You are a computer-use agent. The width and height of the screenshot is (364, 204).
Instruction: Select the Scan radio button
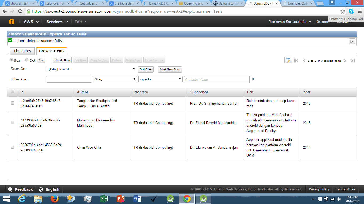(11, 60)
